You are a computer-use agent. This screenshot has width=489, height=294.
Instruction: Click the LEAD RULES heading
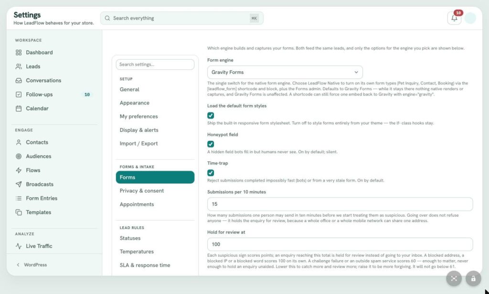point(132,228)
